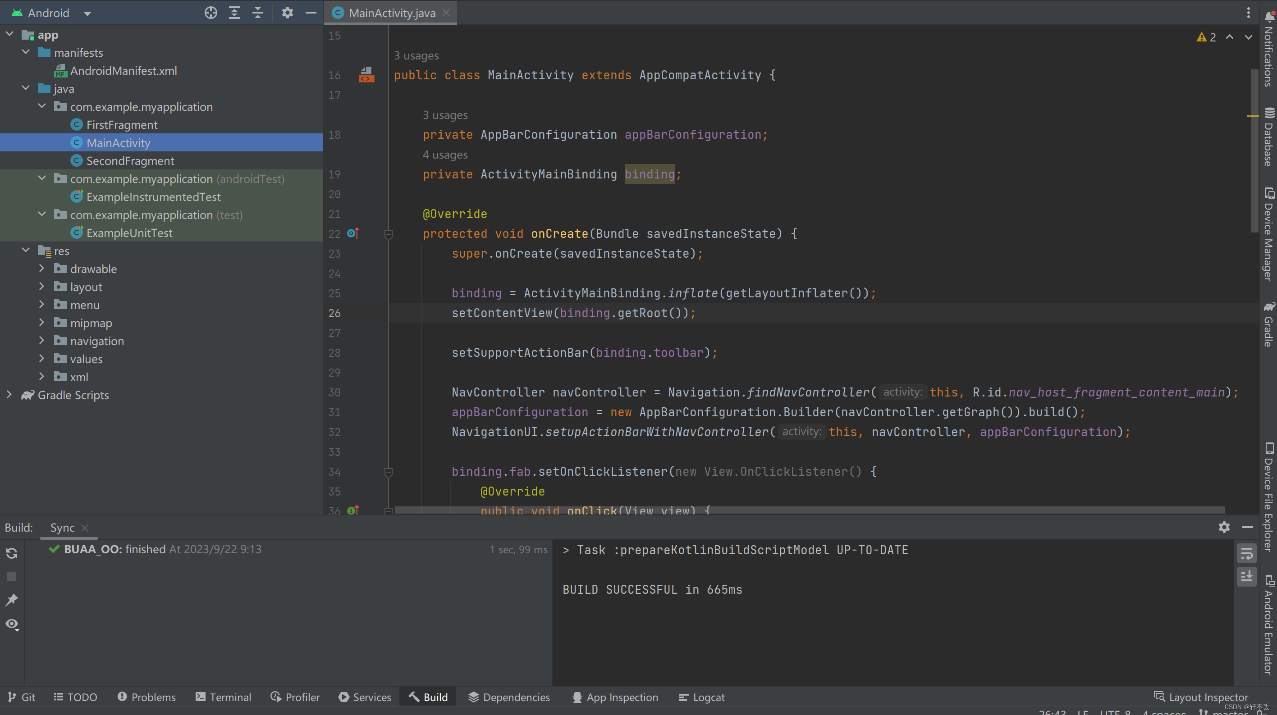Expand the layout folder
Screen dimensions: 1277x715
click(x=42, y=287)
